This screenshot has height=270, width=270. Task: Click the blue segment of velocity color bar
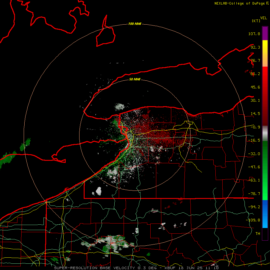click(265, 214)
